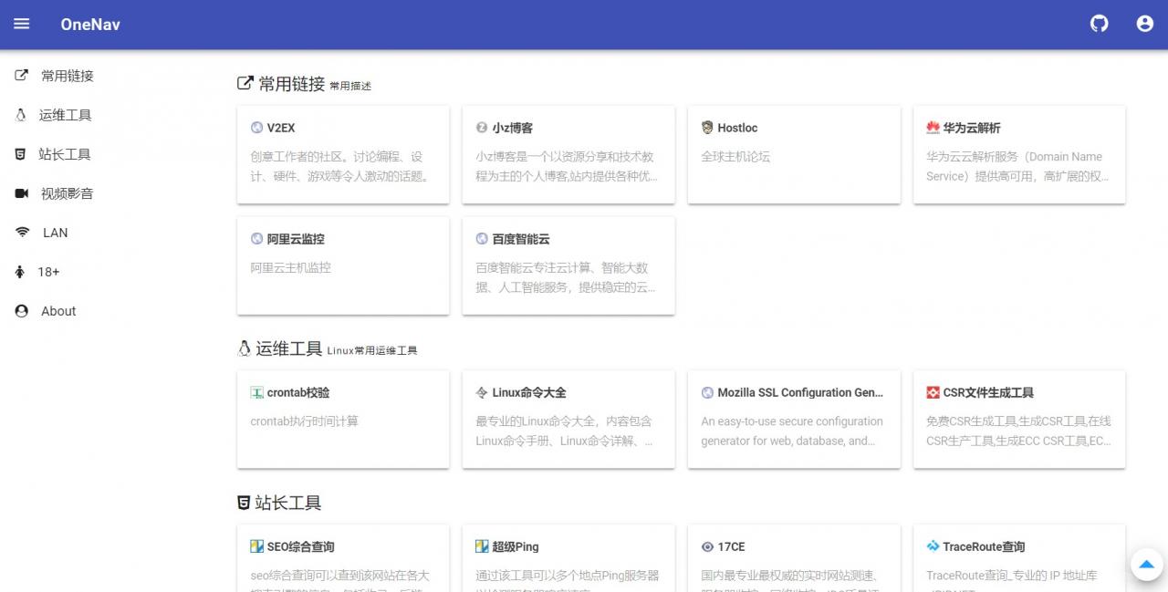Click the 常用描述 subtitle text
This screenshot has width=1168, height=592.
[x=350, y=86]
